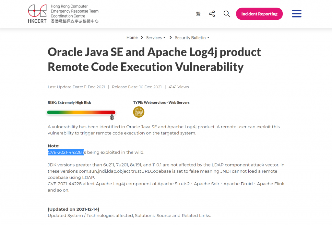332x225 pixels.
Task: Click the Chinese name 香港電腦保安事故協調中心
Action: click(75, 21)
